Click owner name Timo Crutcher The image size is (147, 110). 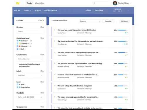(62, 44)
